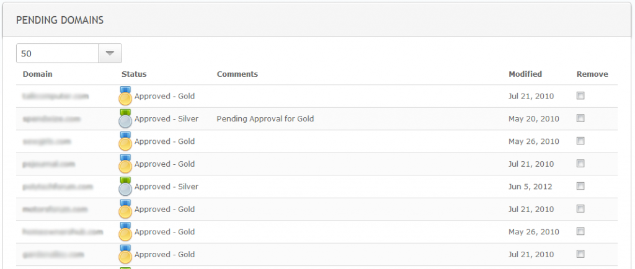Tick Remove checkbox for the Jun 5, 2012 row
The width and height of the screenshot is (635, 269).
tap(580, 186)
